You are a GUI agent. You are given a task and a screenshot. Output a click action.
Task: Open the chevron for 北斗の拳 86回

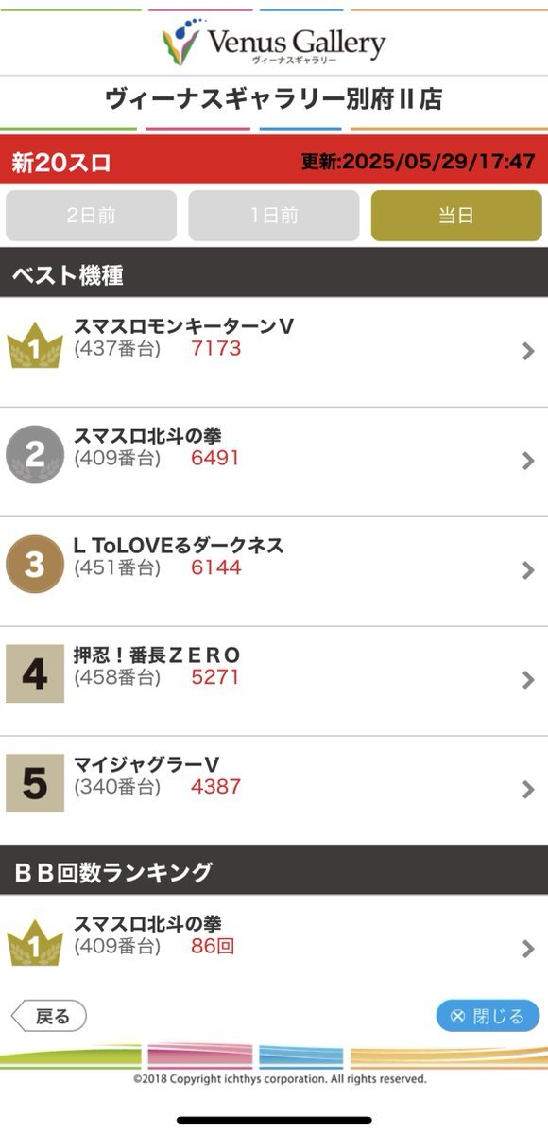[528, 949]
